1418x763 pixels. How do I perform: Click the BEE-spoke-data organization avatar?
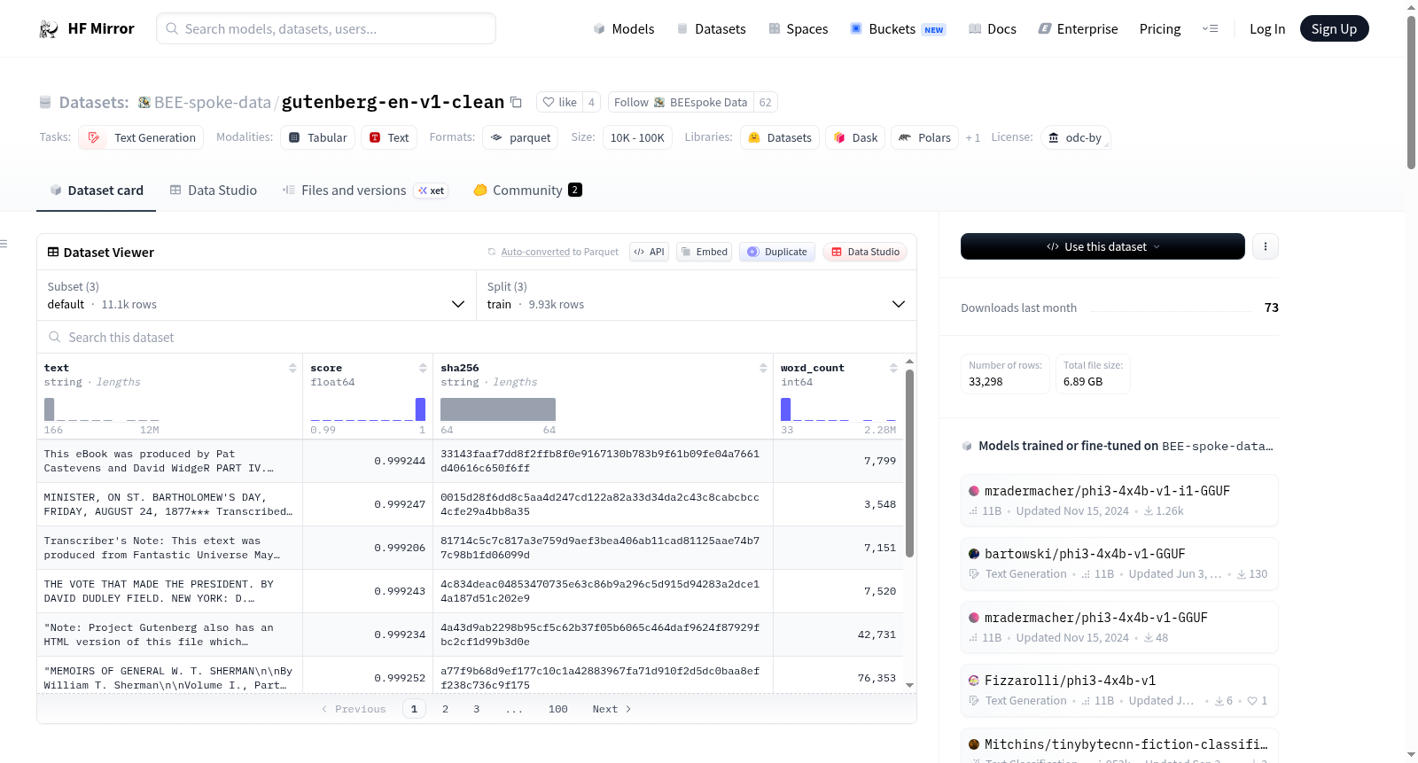point(144,103)
